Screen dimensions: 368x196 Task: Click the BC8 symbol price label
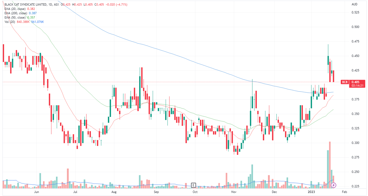[344, 82]
